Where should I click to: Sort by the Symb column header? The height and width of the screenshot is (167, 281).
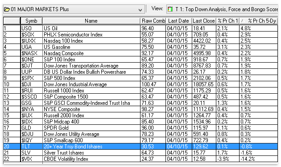click(x=32, y=21)
